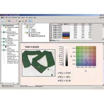Collapse the Instrument Settings tree node

(2, 50)
